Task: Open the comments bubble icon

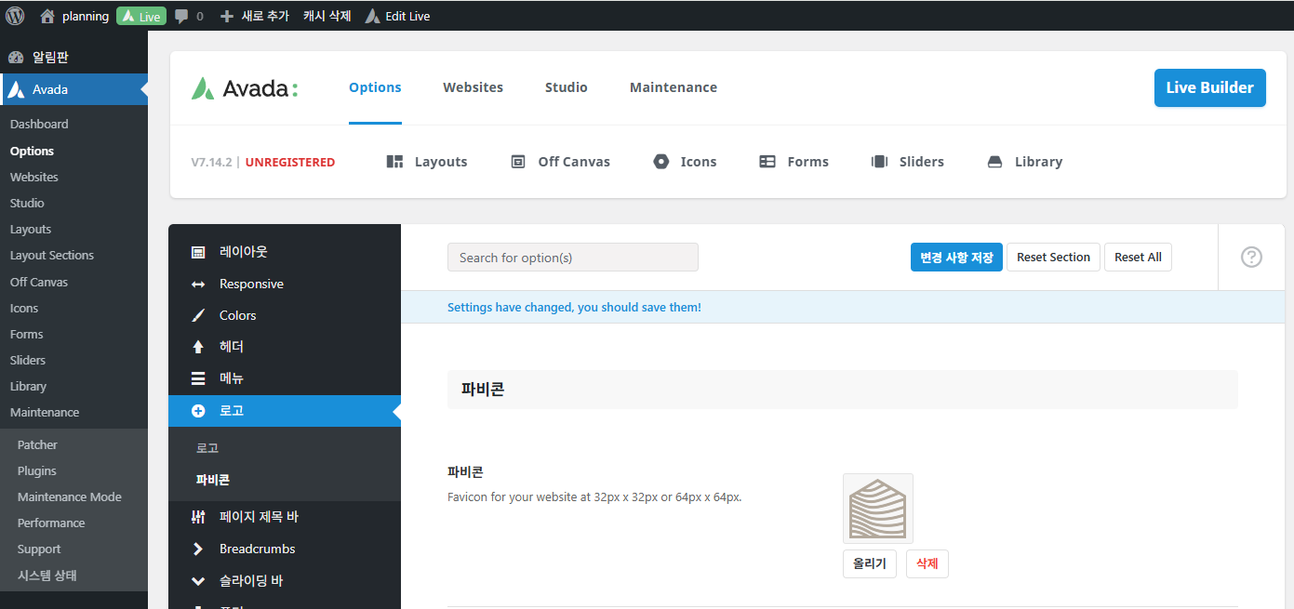Action: click(182, 16)
